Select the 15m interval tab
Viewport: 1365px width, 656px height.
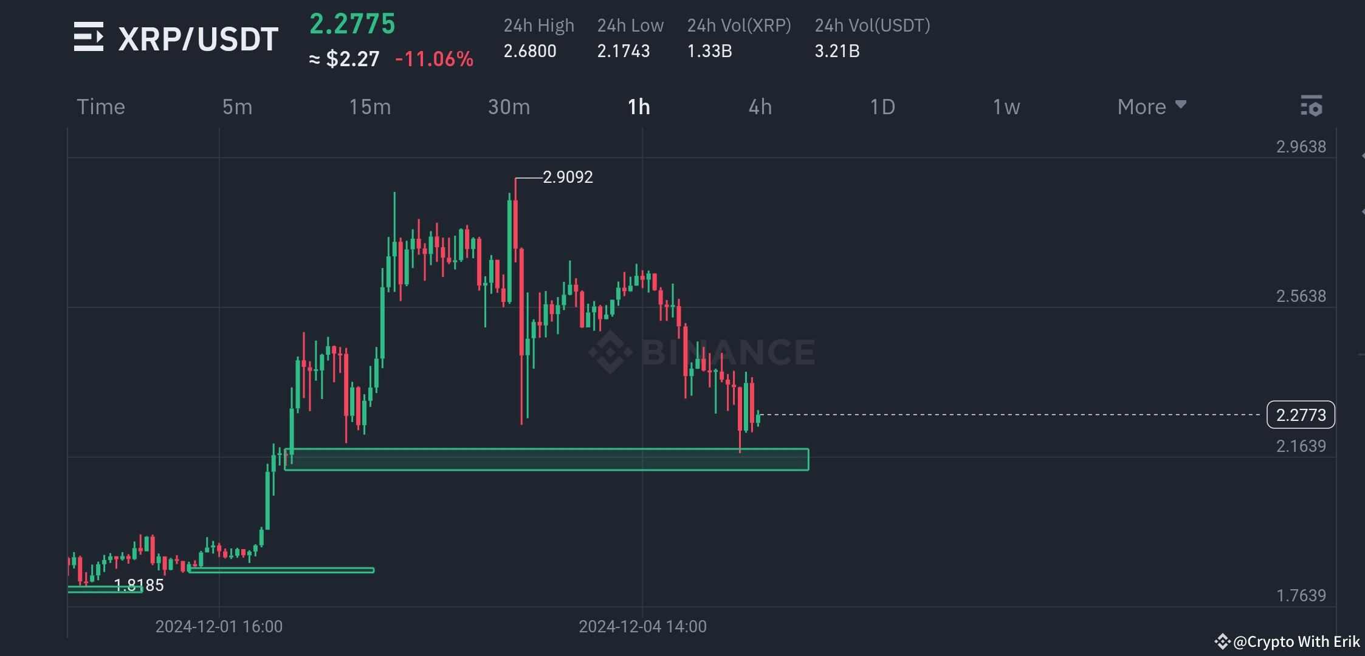coord(370,107)
